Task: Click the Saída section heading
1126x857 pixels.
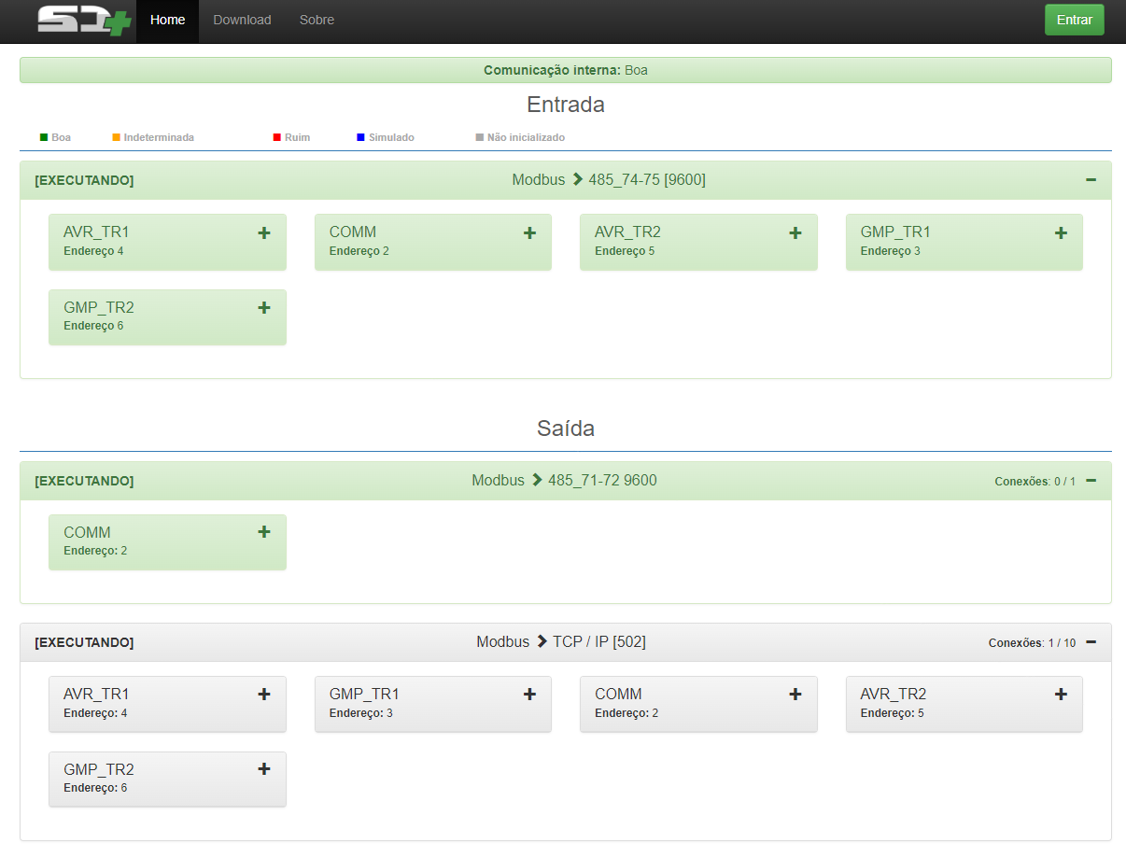Action: click(565, 428)
